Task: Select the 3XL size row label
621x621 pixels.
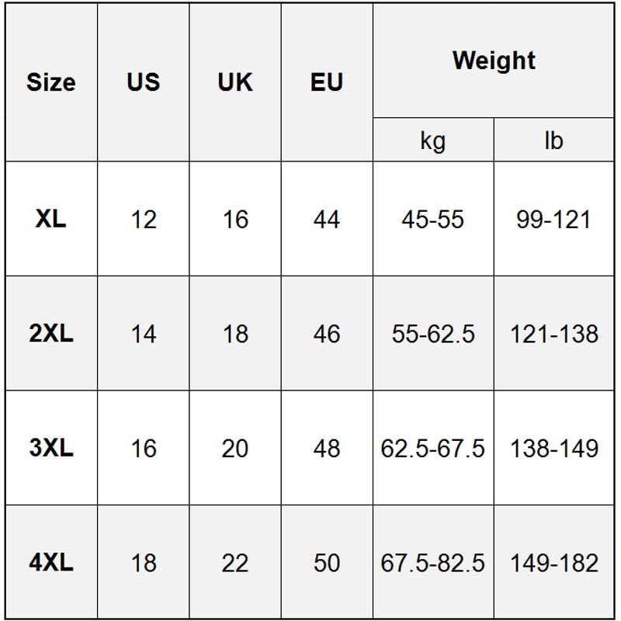Action: coord(51,448)
